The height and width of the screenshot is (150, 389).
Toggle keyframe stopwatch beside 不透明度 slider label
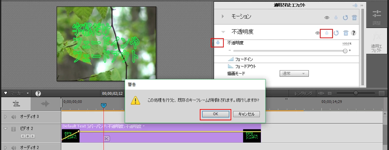(218, 43)
